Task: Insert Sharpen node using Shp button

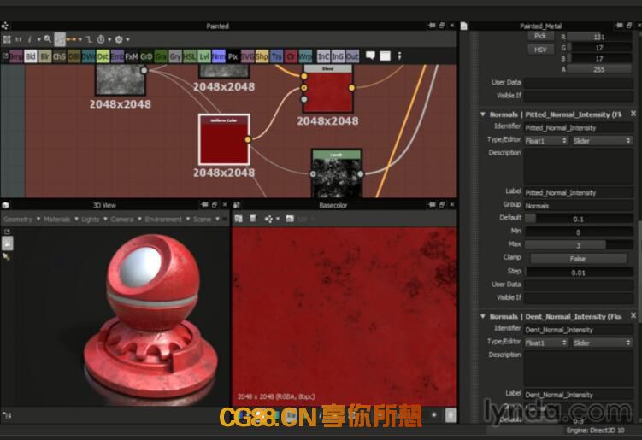Action: pos(262,56)
